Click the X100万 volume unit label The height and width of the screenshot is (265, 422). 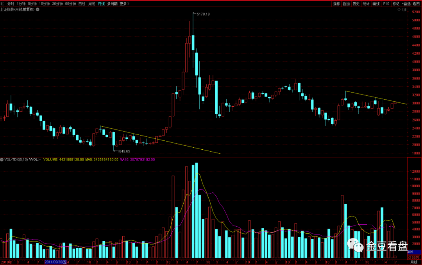pos(414,258)
